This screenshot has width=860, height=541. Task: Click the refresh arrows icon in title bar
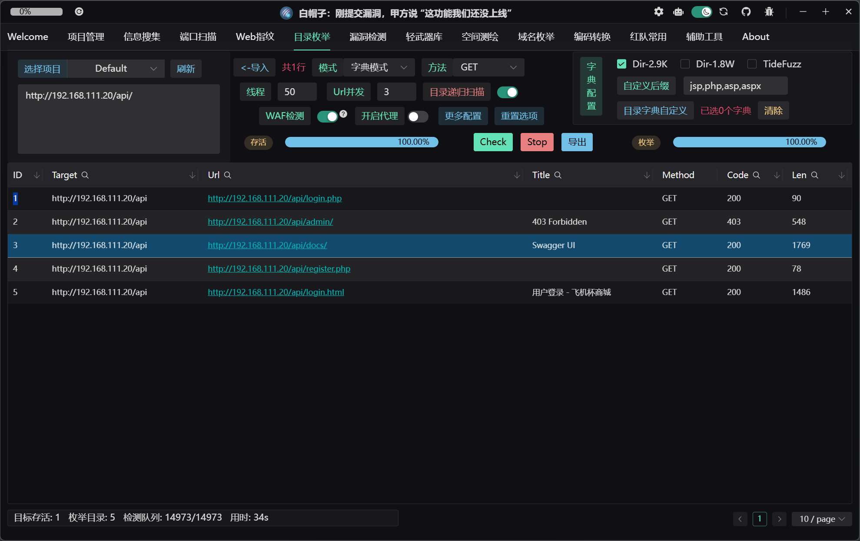point(724,12)
